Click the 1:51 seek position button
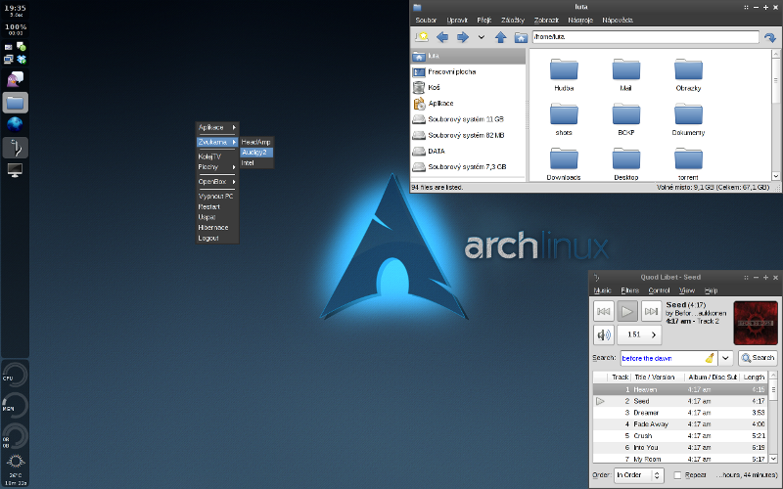783x489 pixels. point(639,334)
